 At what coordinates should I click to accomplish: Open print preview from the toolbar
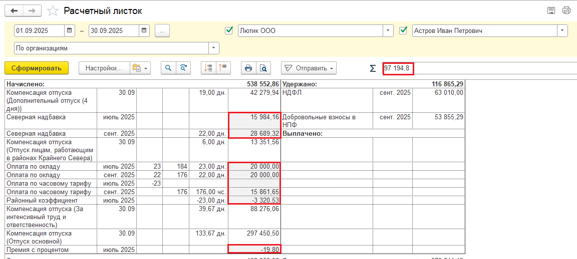click(262, 68)
